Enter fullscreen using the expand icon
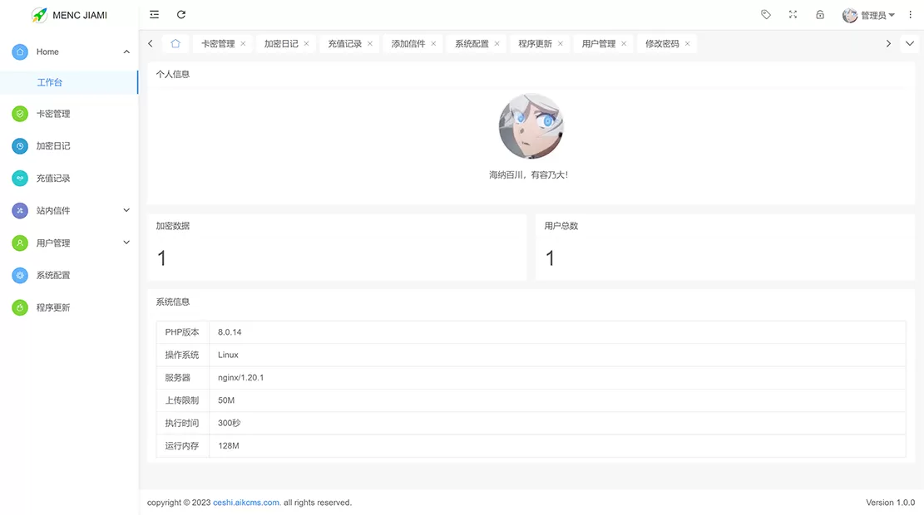 pos(793,14)
